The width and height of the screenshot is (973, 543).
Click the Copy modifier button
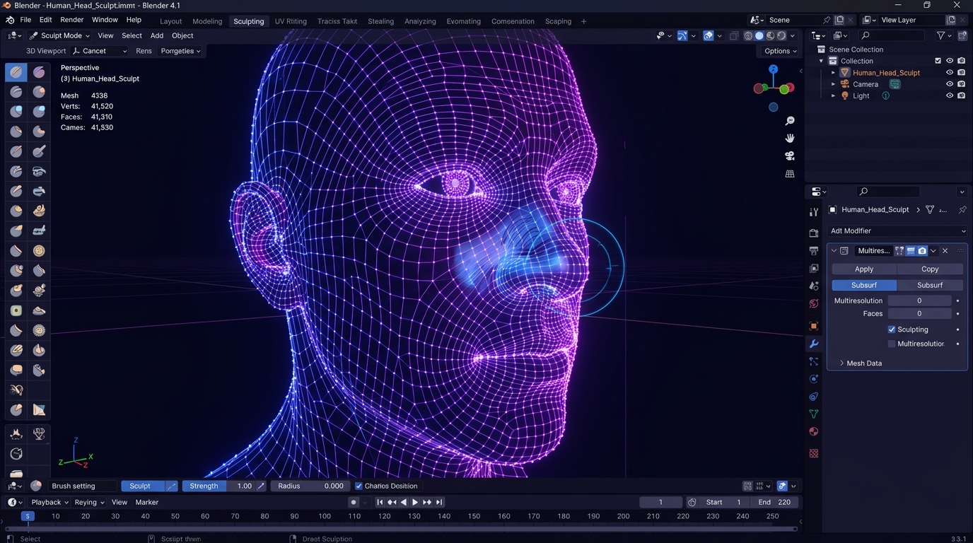(930, 269)
